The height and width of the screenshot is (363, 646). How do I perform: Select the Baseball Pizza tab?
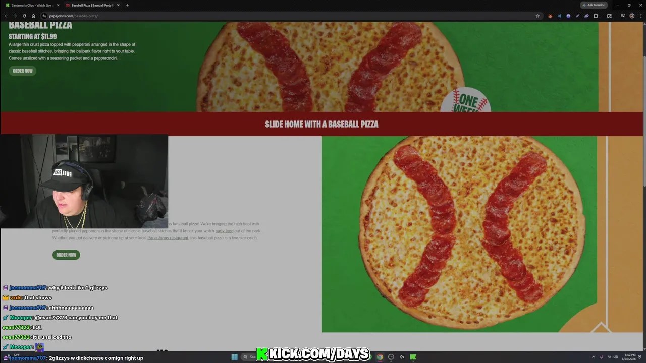(x=91, y=5)
